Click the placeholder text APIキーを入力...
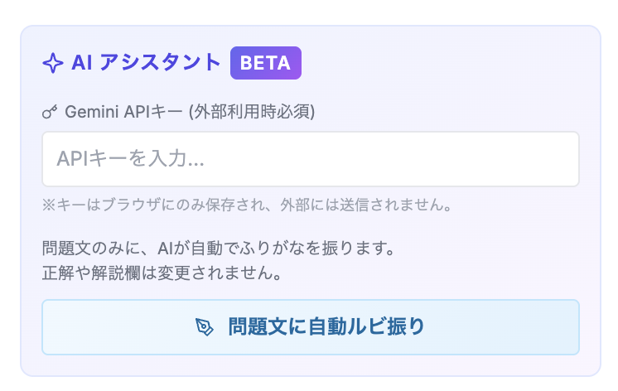 click(130, 159)
